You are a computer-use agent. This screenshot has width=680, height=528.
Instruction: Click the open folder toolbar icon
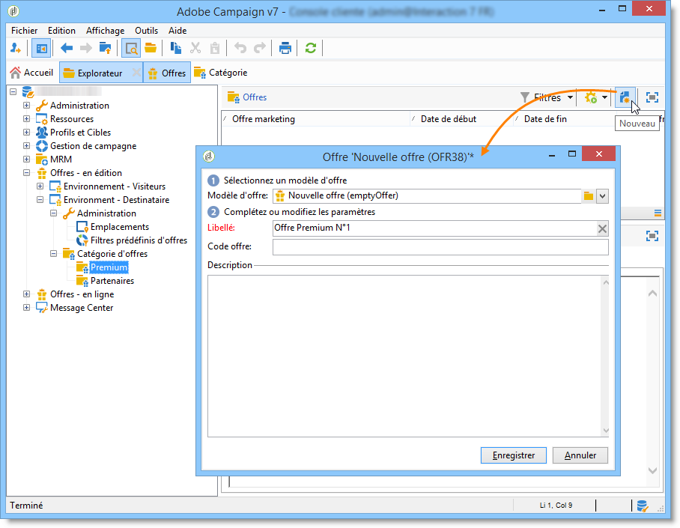click(151, 48)
